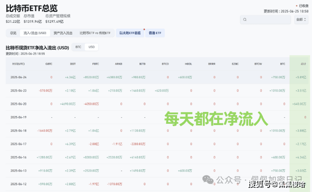Select the 流入/流出 (USD) tab

[35, 33]
